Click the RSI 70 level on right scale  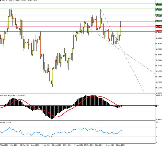pyautogui.click(x=157, y=128)
